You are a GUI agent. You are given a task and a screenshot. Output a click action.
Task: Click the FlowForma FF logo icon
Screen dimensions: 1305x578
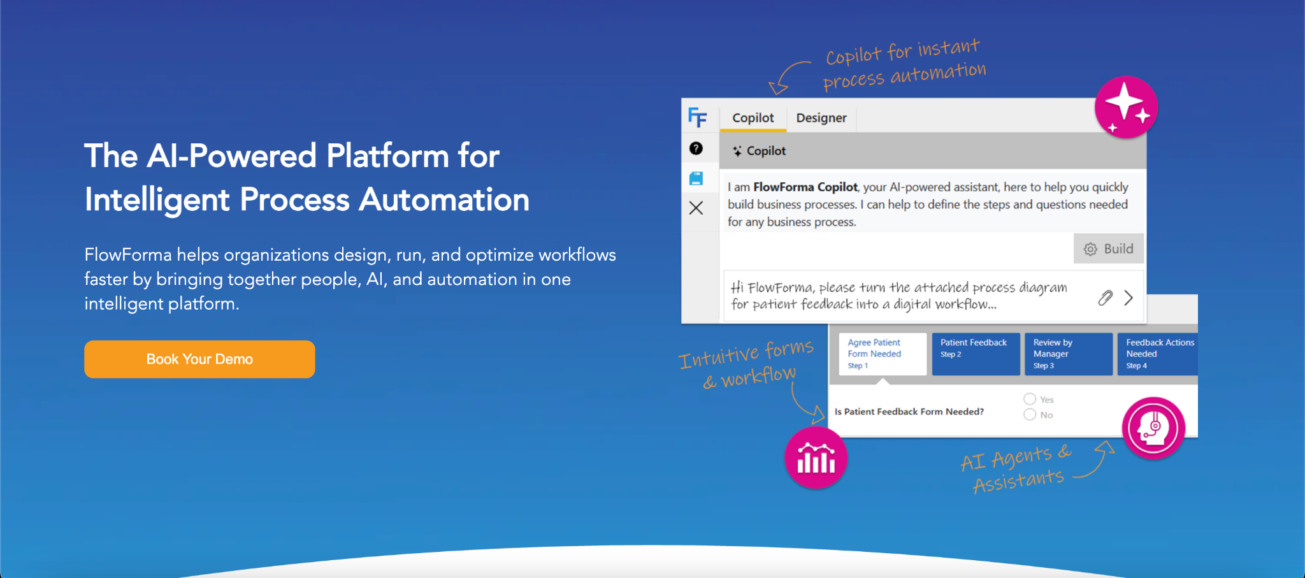697,117
